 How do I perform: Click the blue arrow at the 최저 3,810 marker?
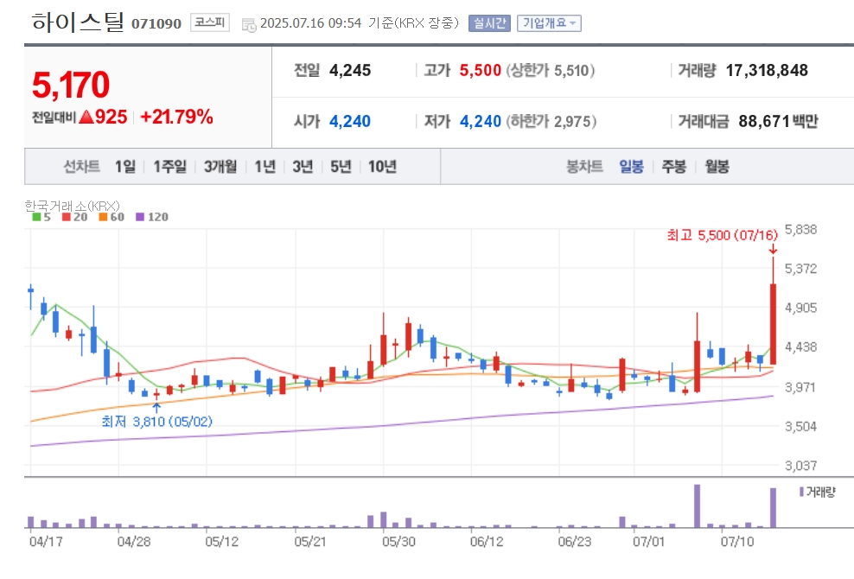coord(156,407)
